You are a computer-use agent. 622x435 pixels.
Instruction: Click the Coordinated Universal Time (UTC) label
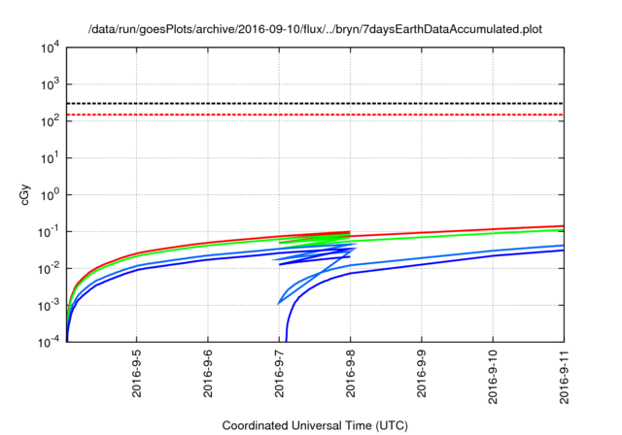pyautogui.click(x=315, y=425)
